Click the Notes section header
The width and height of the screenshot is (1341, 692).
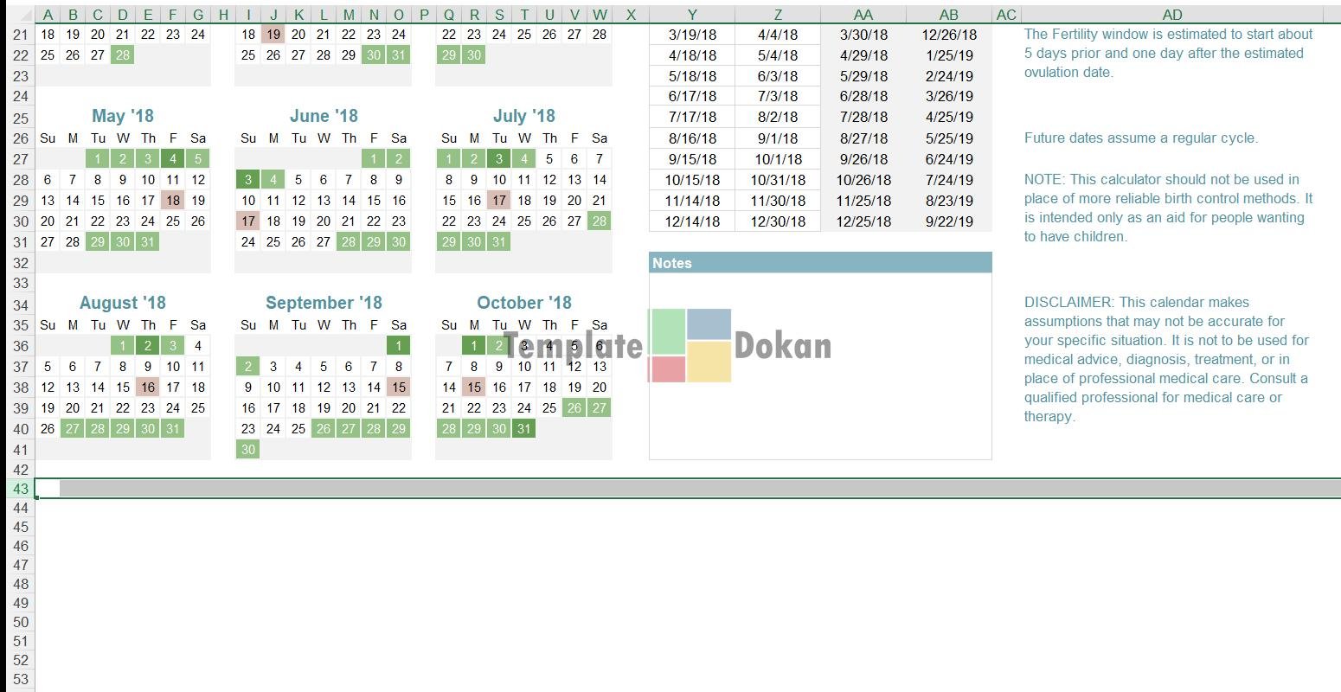pyautogui.click(x=819, y=263)
